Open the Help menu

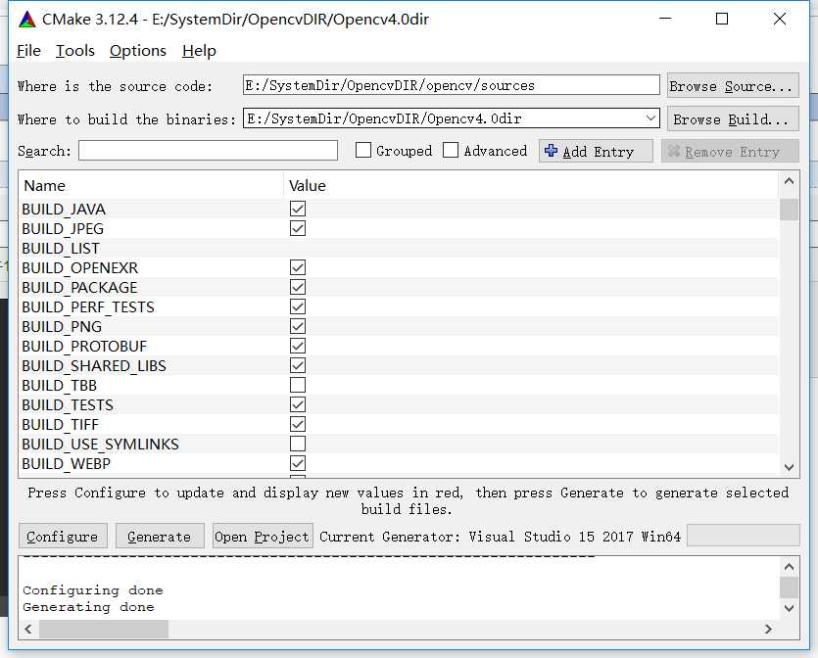click(x=199, y=51)
